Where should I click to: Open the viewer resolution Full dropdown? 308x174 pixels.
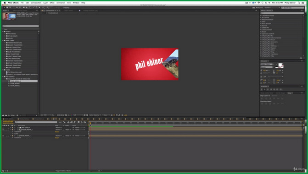pyautogui.click(x=78, y=115)
